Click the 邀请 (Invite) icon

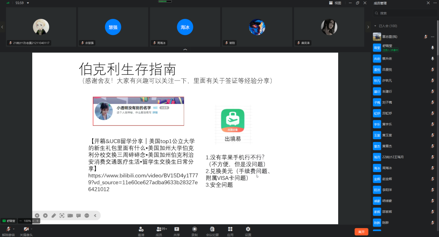point(141,229)
